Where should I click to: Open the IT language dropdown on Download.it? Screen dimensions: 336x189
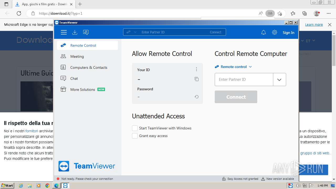(311, 41)
